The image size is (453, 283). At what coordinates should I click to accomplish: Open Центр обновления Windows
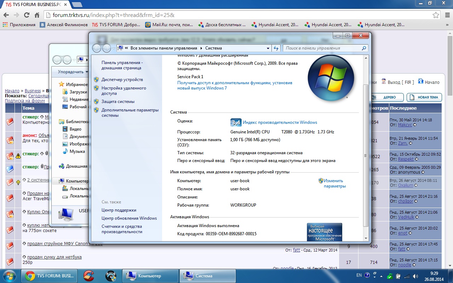(129, 218)
